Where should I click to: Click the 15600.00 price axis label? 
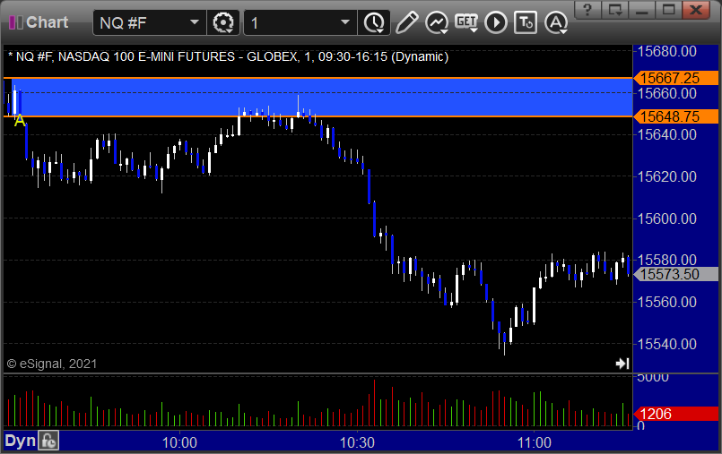pyautogui.click(x=666, y=218)
